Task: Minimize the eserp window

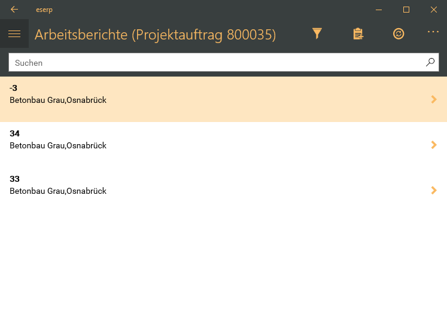Action: pyautogui.click(x=378, y=10)
